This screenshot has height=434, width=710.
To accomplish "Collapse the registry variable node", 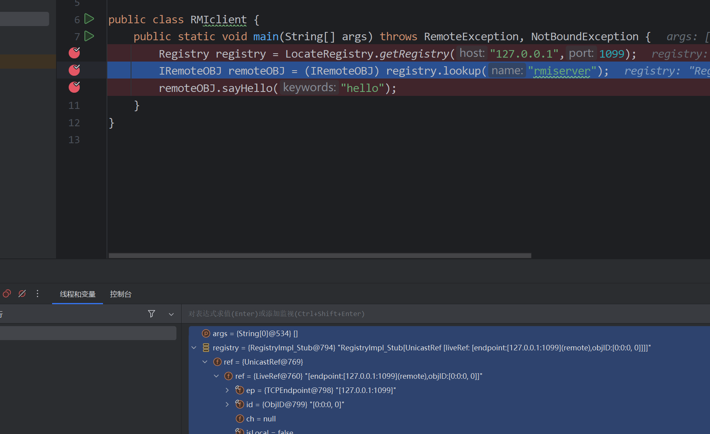I will coord(194,348).
